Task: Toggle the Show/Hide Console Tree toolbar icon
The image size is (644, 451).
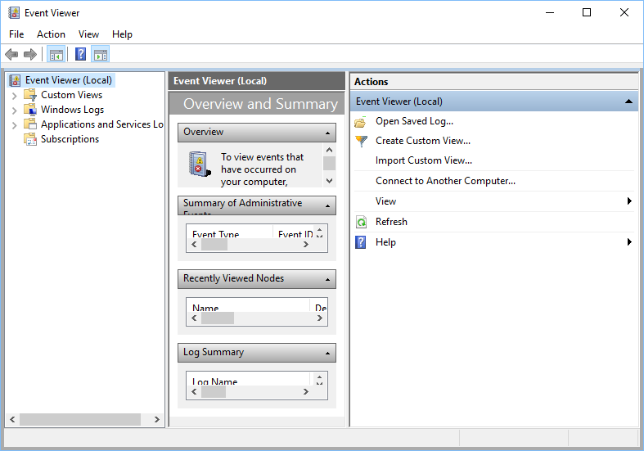Action: pyautogui.click(x=56, y=54)
